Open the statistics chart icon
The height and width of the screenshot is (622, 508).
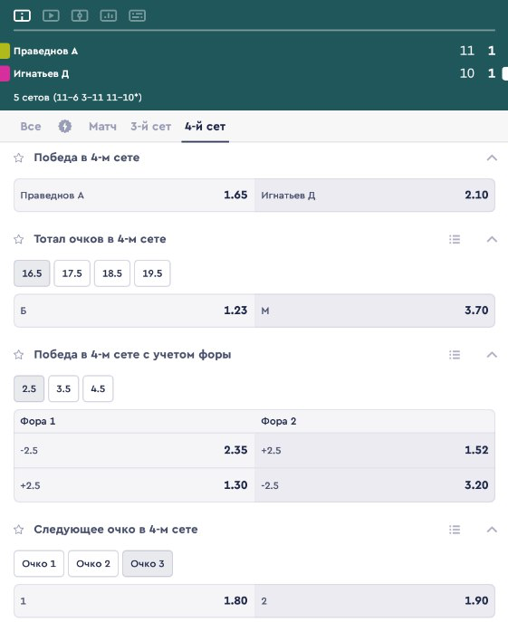(109, 15)
